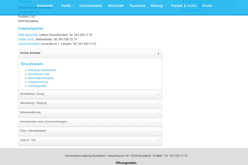Viewport: 248px width, 165px height.
Task: Click the Postfach 142 address line
Action: [x=26, y=16]
